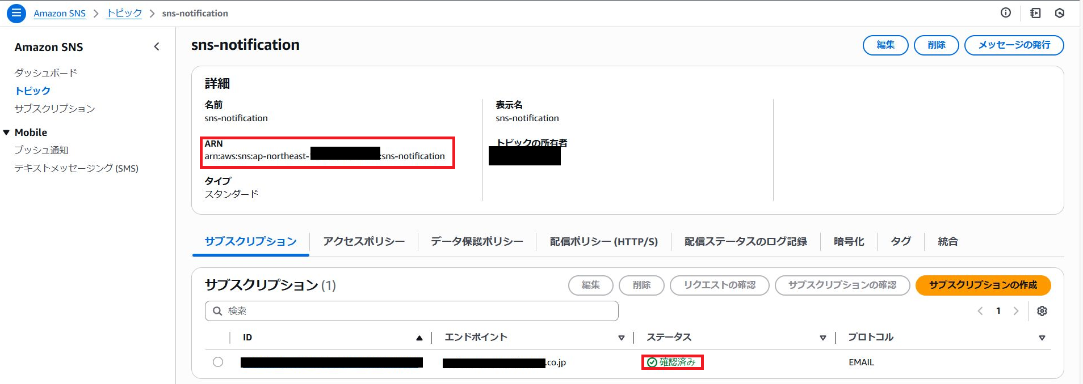1083x384 pixels.
Task: Switch to the 暗号化 tab
Action: click(x=849, y=242)
